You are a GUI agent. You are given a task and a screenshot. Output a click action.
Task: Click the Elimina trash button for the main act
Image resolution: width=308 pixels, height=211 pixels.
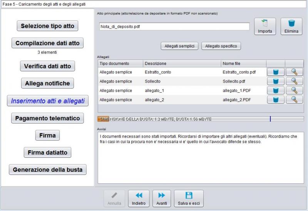291,27
